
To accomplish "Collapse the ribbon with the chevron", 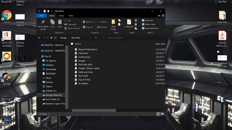I will tap(159, 16).
